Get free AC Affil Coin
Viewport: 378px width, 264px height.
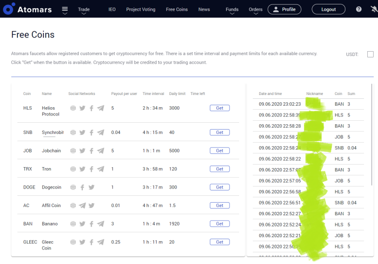(x=220, y=206)
